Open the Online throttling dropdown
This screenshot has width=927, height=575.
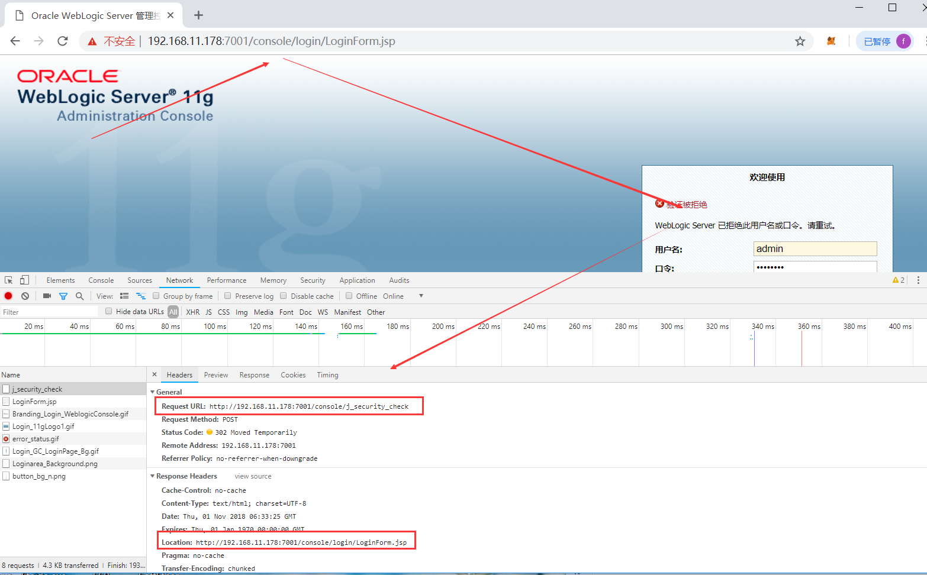click(403, 296)
